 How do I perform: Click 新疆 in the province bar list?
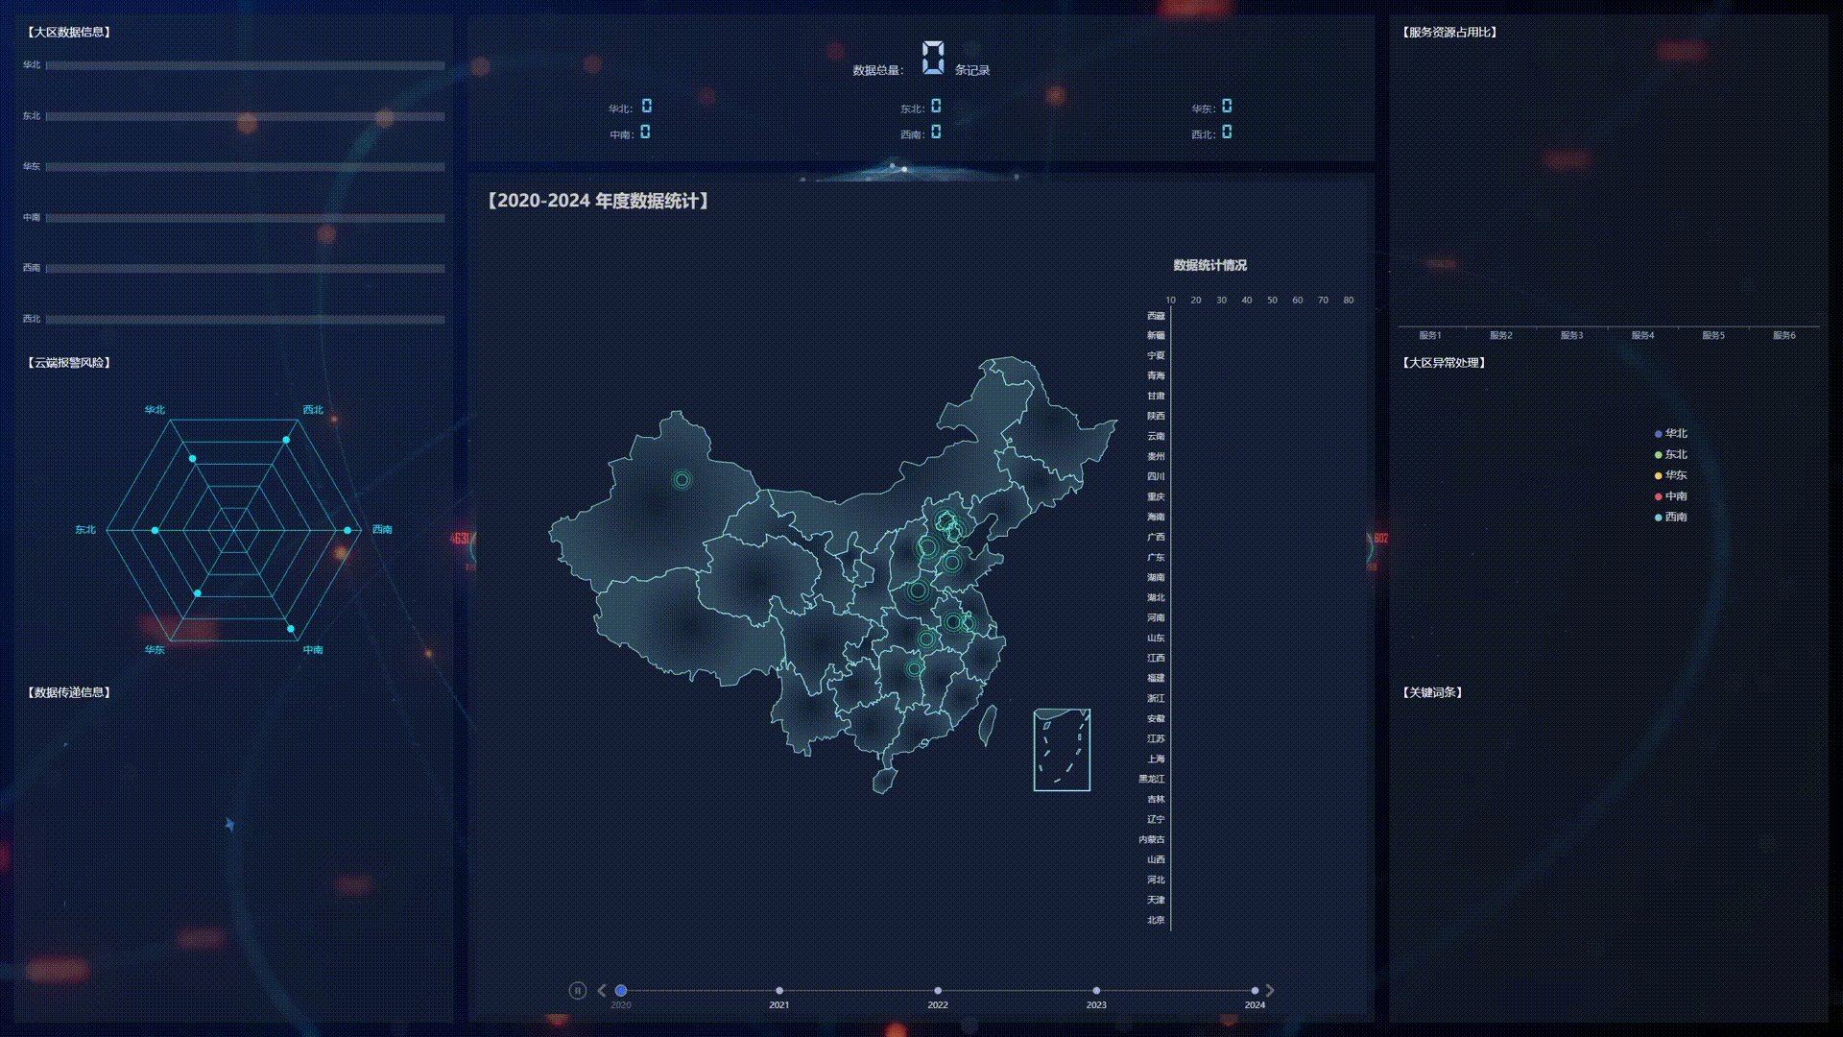(x=1156, y=336)
